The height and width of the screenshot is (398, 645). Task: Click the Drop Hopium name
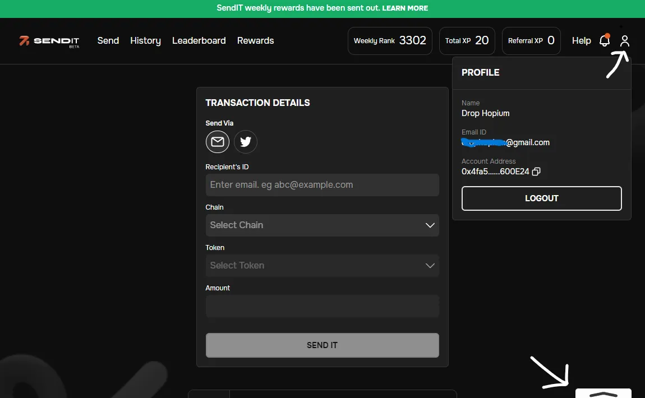pyautogui.click(x=485, y=113)
